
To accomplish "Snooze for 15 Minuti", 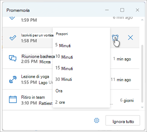I will [x=81, y=68].
